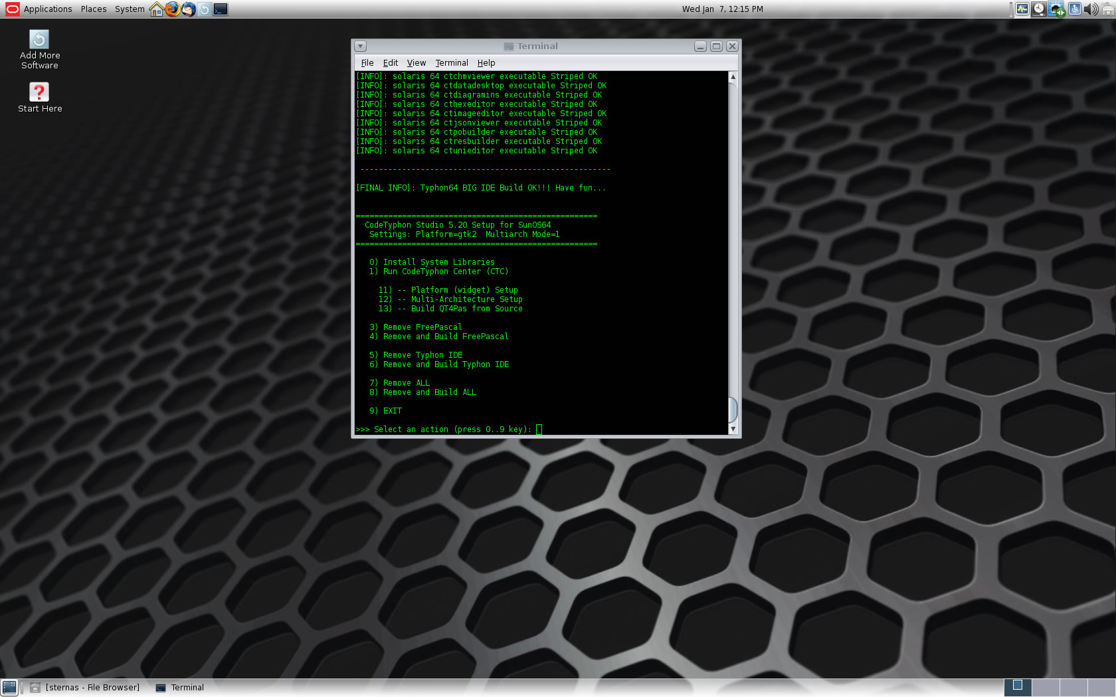Open the volume control speaker icon

tap(1091, 9)
